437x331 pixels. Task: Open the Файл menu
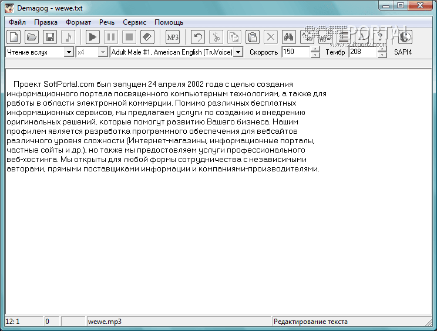pyautogui.click(x=17, y=22)
